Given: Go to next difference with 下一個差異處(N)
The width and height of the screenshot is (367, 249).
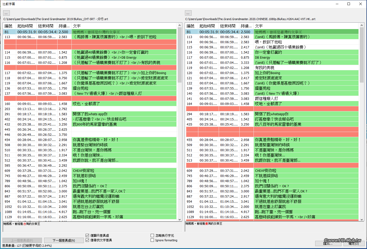Looking at the screenshot, I should [x=64, y=240].
